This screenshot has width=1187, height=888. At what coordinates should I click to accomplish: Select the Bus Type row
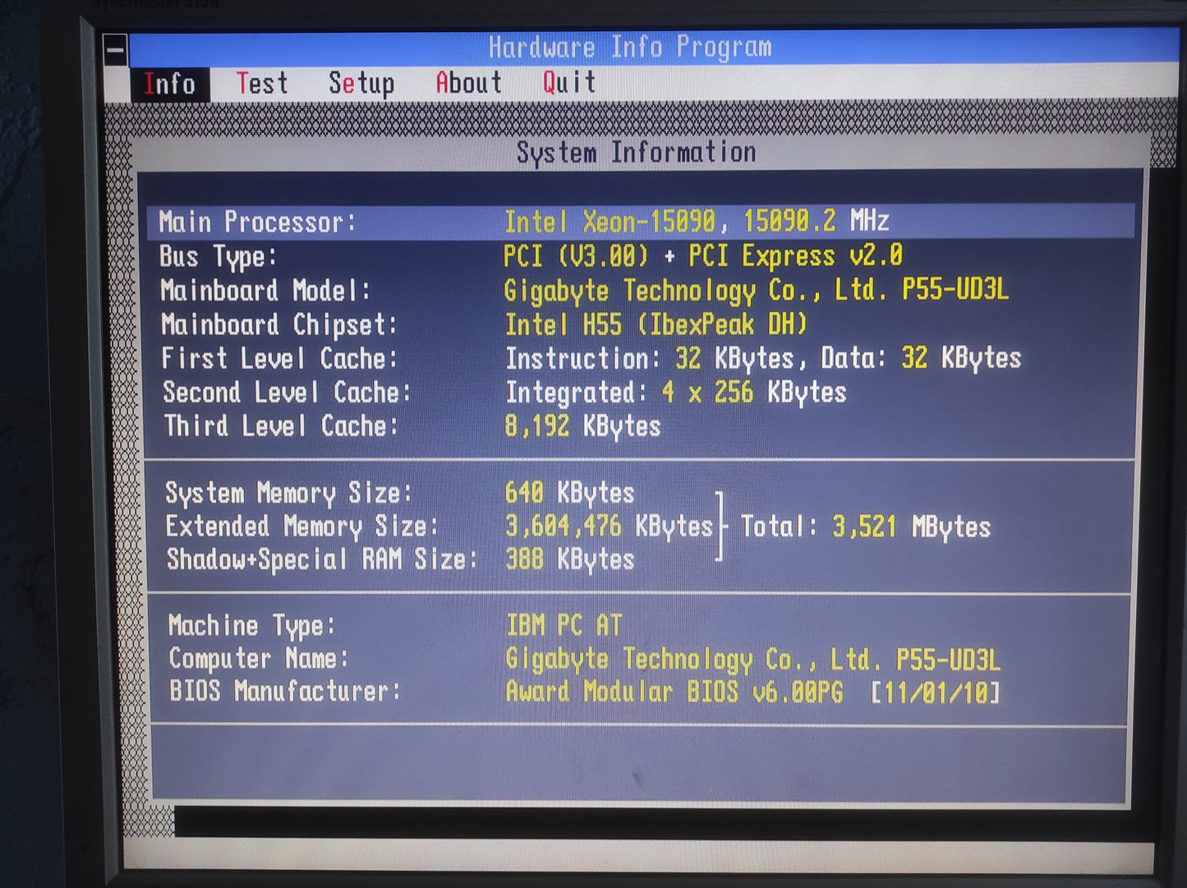point(641,256)
